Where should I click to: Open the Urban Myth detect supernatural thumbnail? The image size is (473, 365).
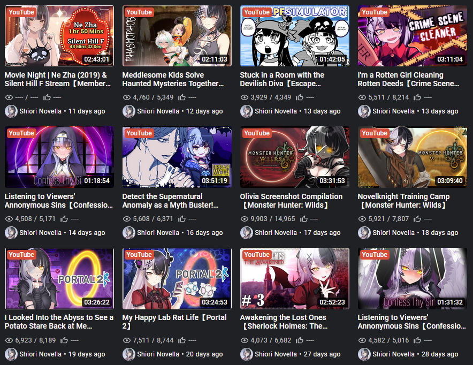[x=177, y=157]
